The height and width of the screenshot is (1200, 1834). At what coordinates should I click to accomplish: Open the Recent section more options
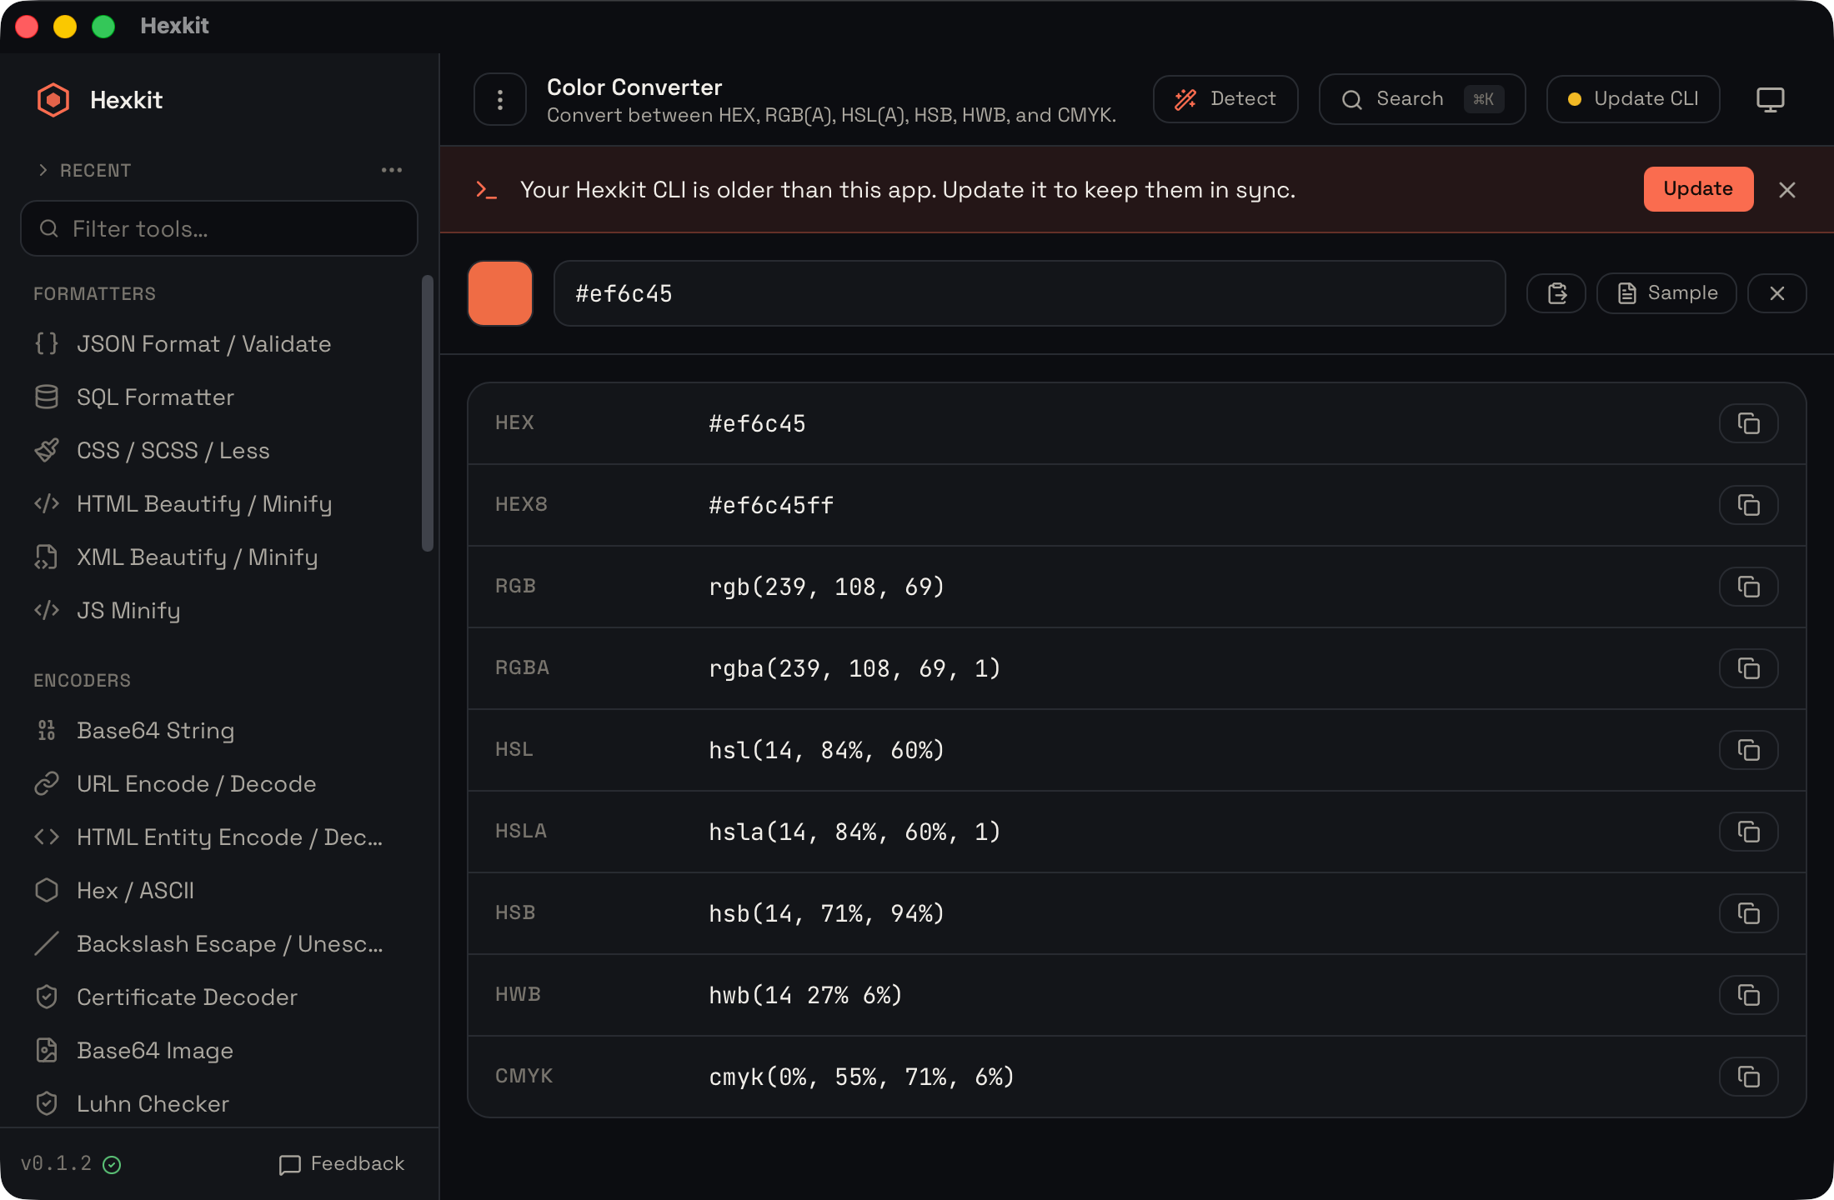[392, 170]
